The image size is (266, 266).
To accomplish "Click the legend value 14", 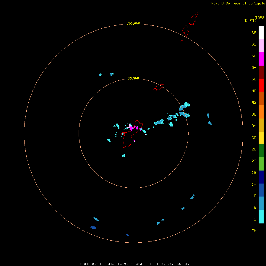I will pos(254,184).
